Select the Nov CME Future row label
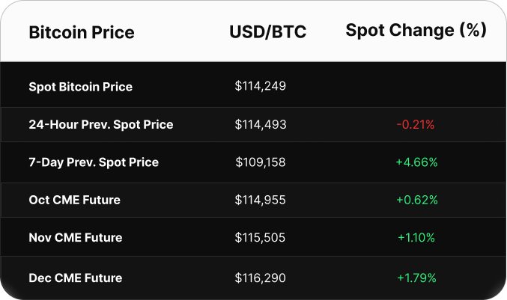The width and height of the screenshot is (507, 300). click(75, 237)
